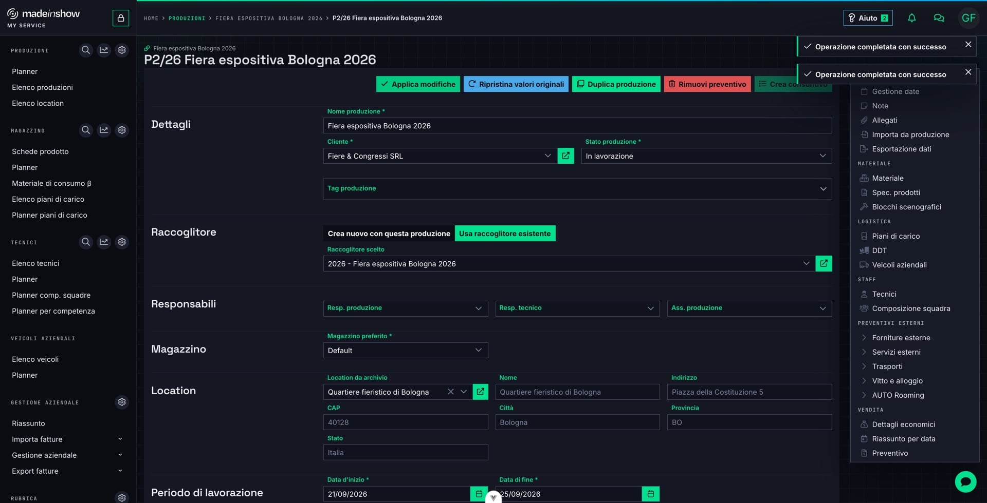The width and height of the screenshot is (987, 503).
Task: Edit the Nome produzione field
Action: (577, 126)
